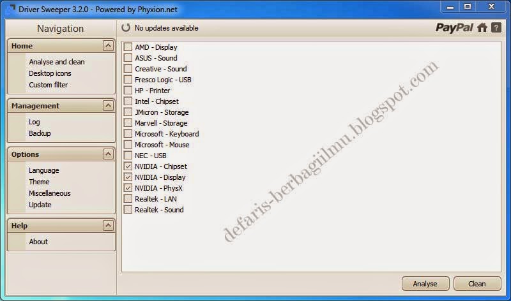Collapse the Options section chevron

(x=108, y=154)
